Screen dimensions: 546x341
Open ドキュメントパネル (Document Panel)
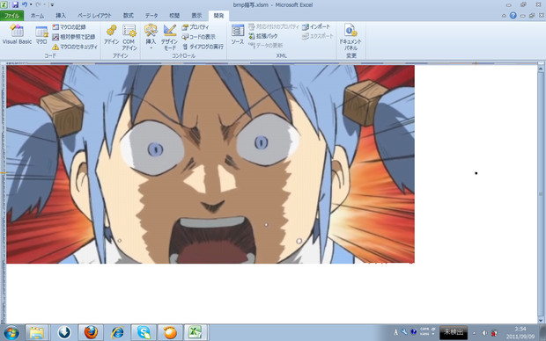pos(350,37)
